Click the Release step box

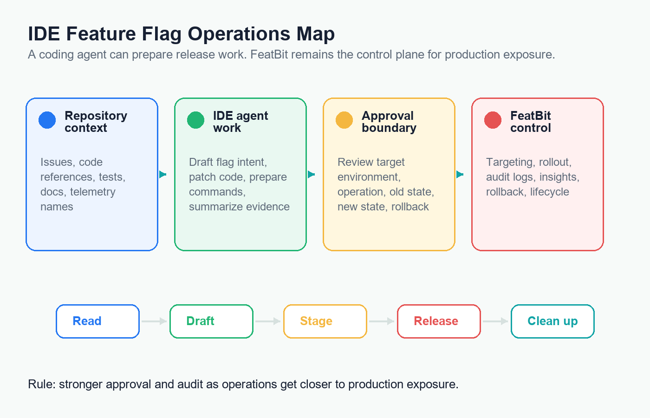pyautogui.click(x=439, y=321)
